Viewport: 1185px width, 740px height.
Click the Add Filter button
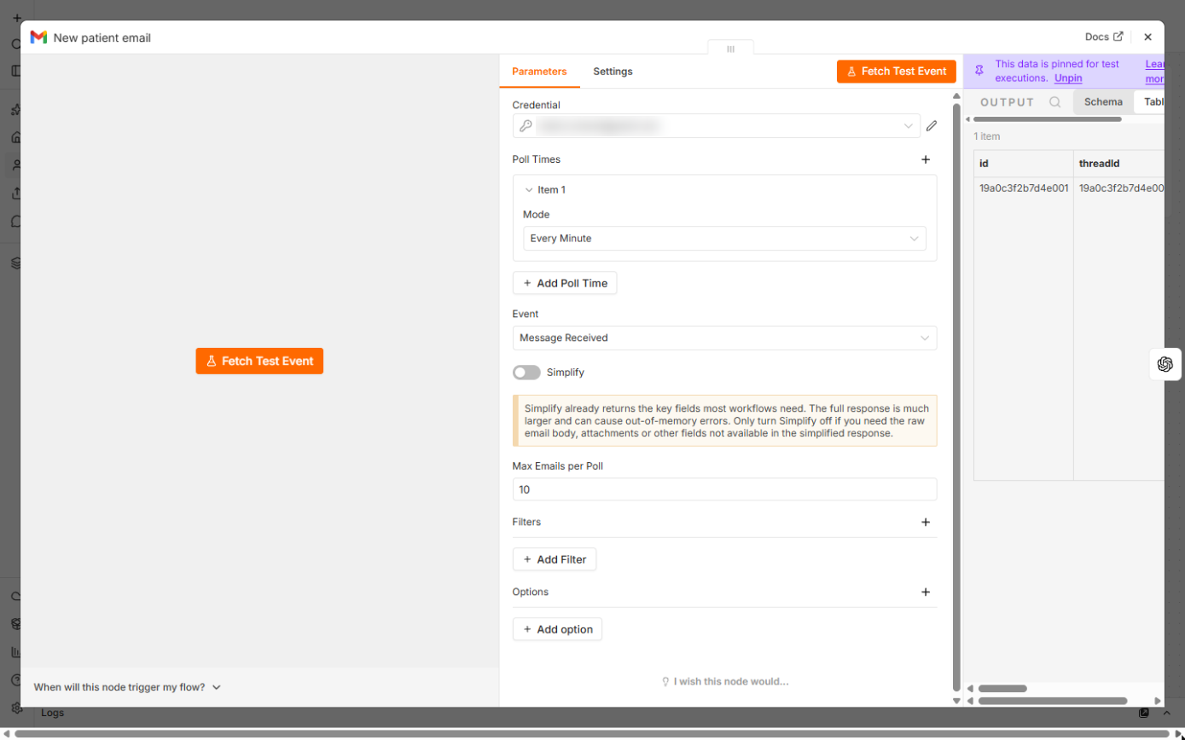pyautogui.click(x=555, y=559)
